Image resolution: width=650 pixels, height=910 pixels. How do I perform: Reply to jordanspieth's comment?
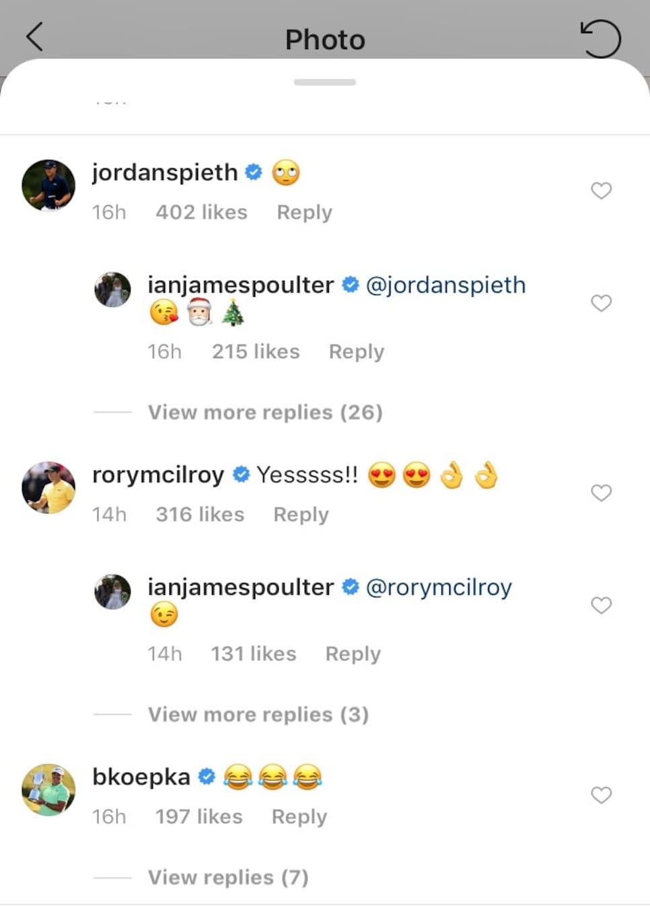[x=305, y=212]
